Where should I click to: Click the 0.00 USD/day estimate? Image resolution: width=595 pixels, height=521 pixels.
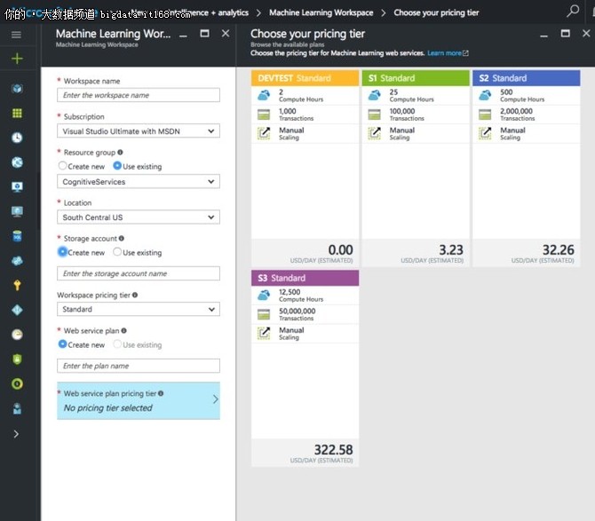click(340, 250)
